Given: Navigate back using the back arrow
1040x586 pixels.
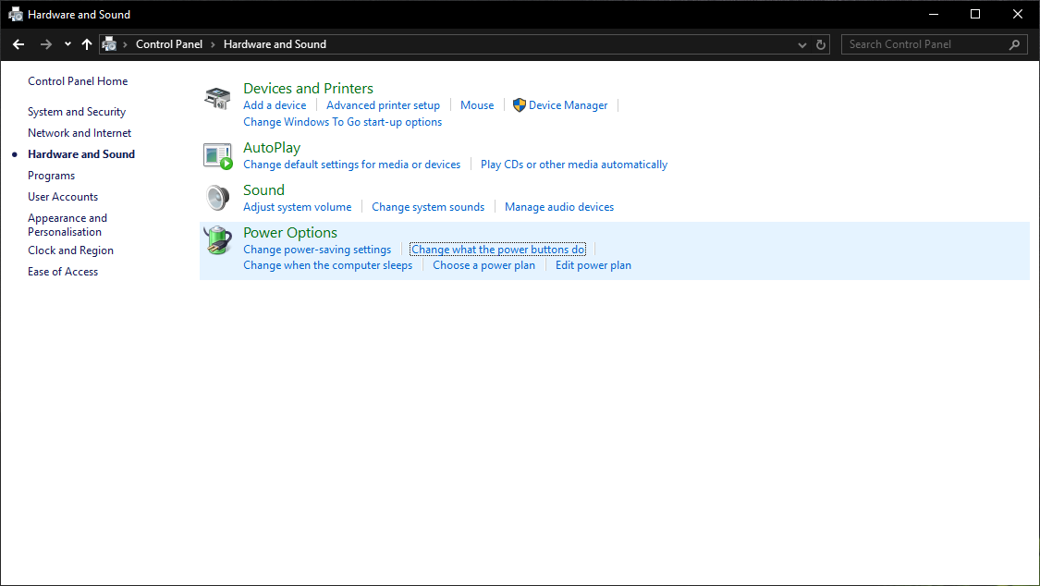Looking at the screenshot, I should point(18,43).
